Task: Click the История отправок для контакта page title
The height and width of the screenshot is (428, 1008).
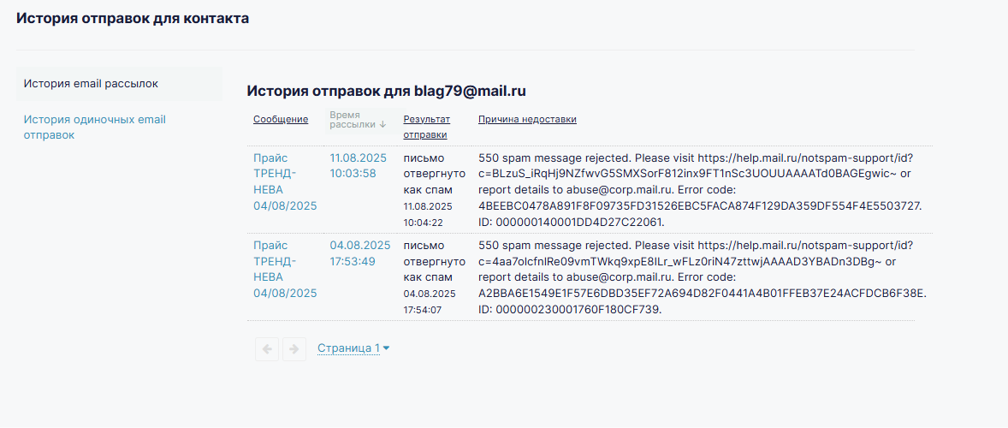Action: coord(133,18)
